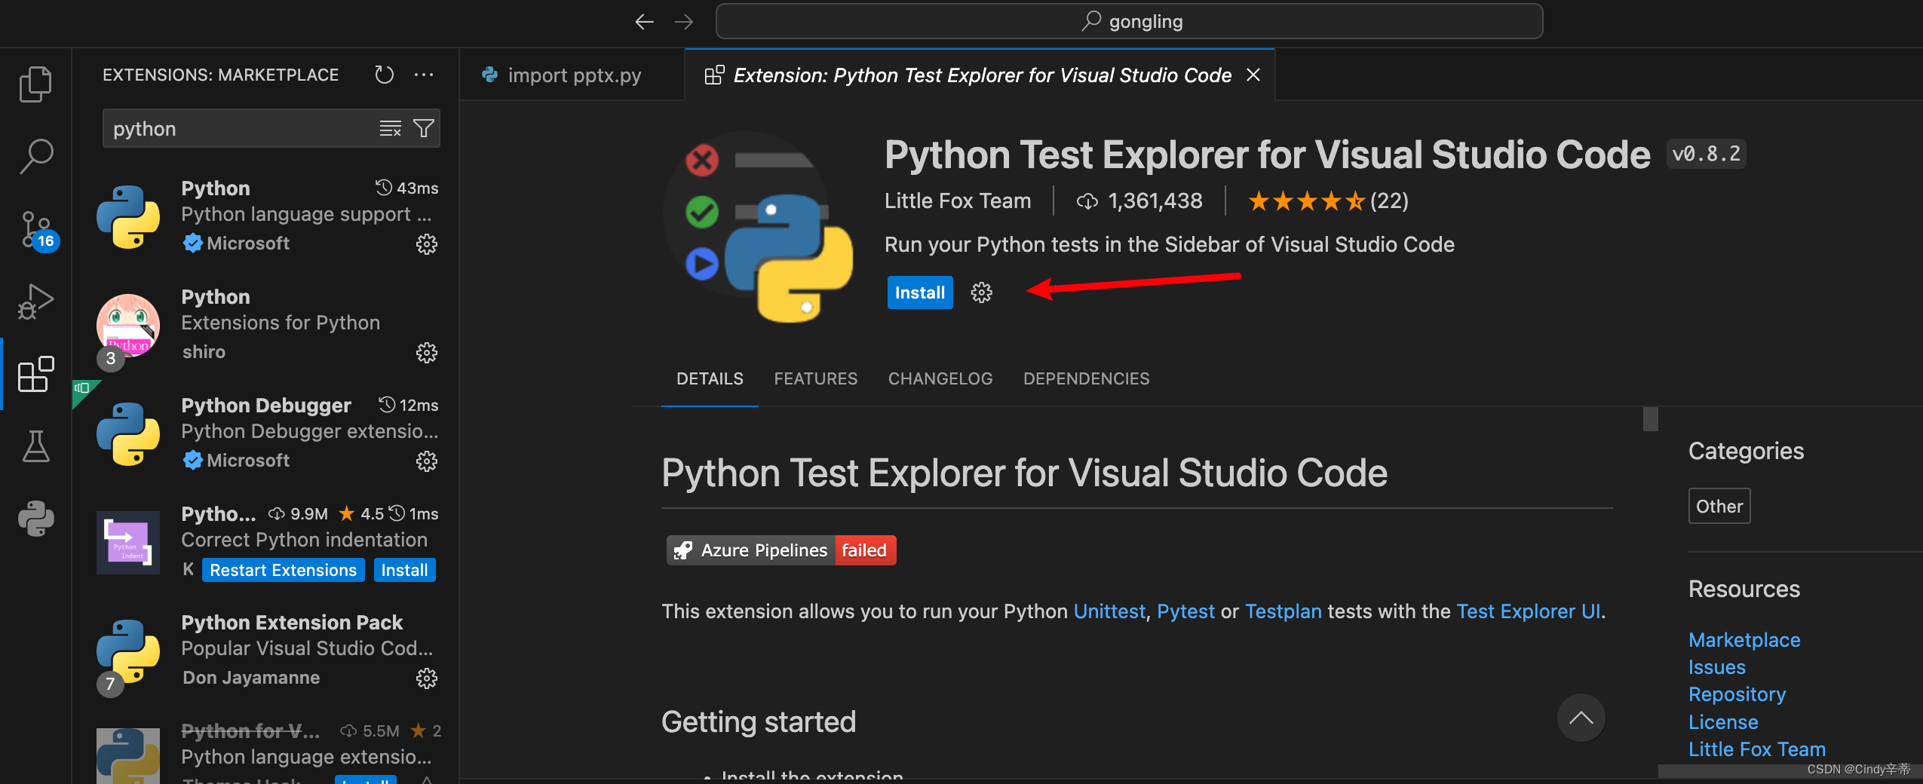The image size is (1923, 784).
Task: Open the Testing flask icon
Action: click(x=35, y=446)
